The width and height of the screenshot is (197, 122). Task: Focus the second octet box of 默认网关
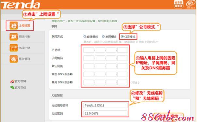[100, 66]
